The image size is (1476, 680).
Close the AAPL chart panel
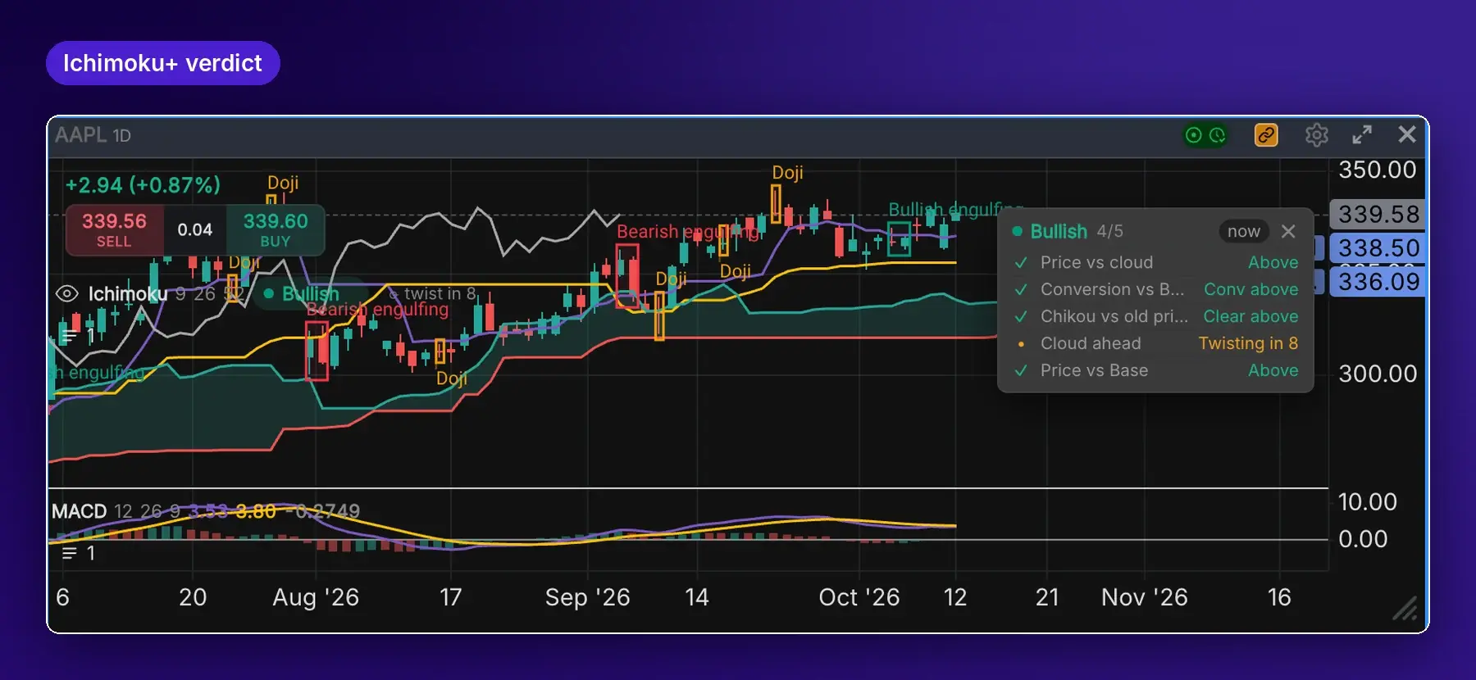(x=1407, y=134)
